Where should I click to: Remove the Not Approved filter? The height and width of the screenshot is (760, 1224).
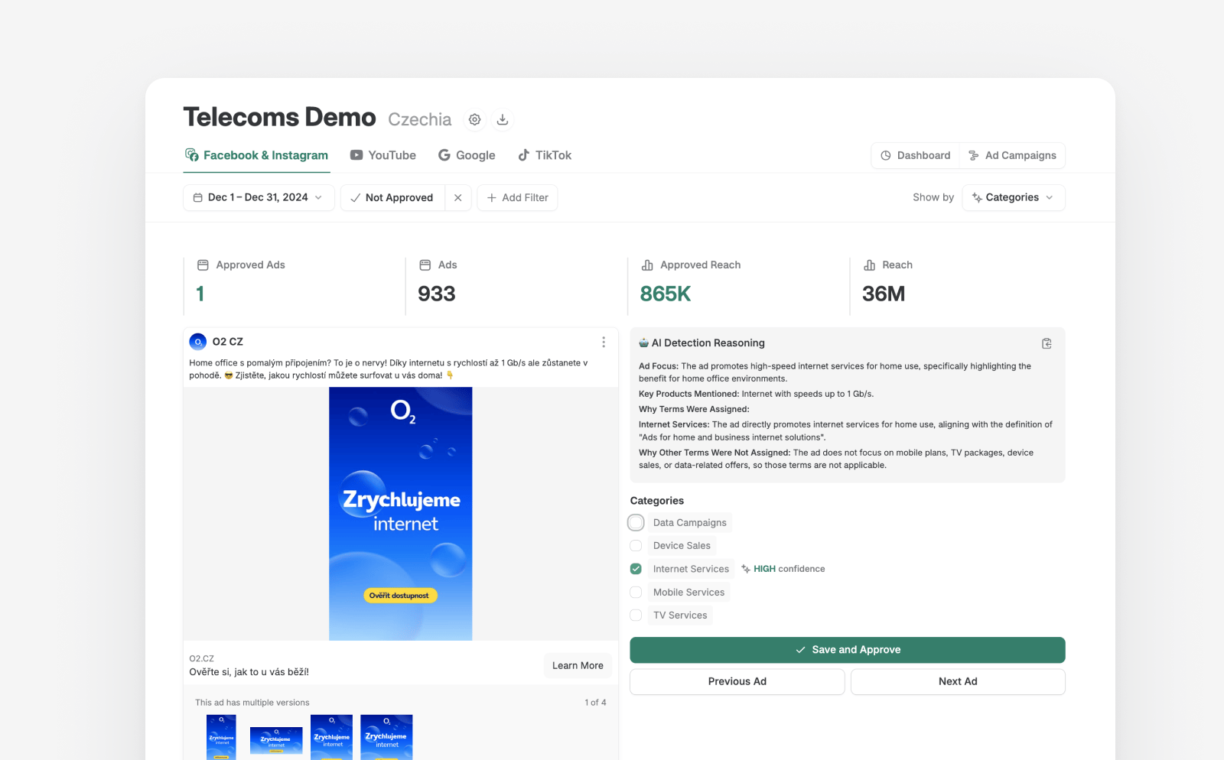[457, 197]
